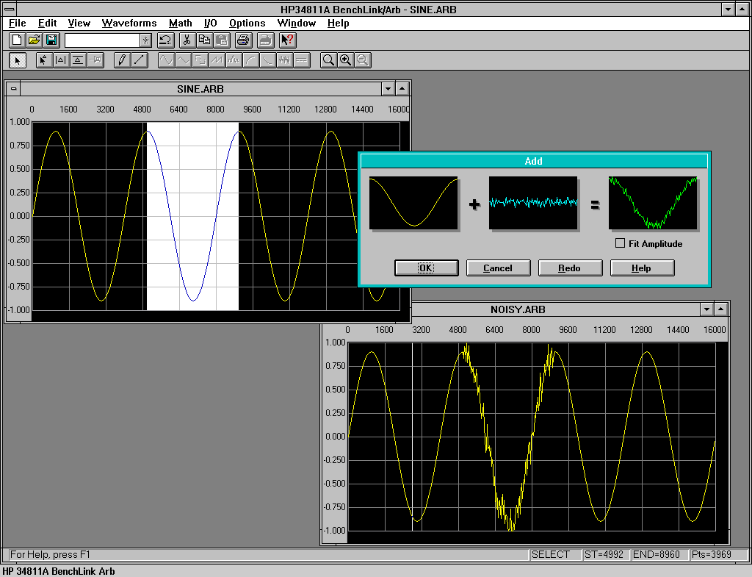Click the ST=4992 status bar value
This screenshot has width=752, height=577.
604,554
